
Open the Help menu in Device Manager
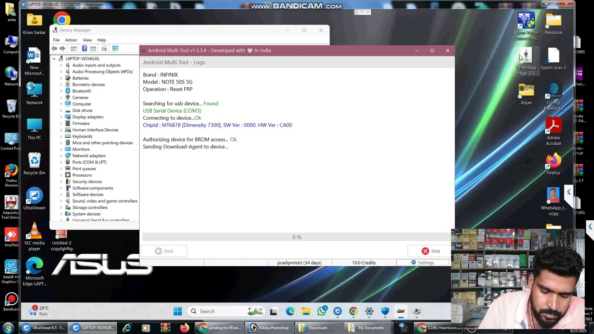101,40
